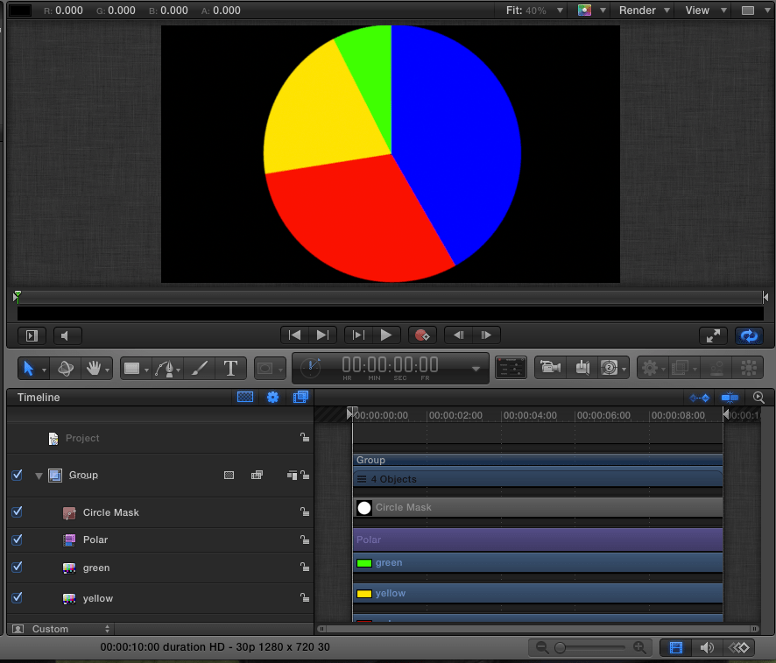776x663 pixels.
Task: Choose the Text tool
Action: pos(230,369)
